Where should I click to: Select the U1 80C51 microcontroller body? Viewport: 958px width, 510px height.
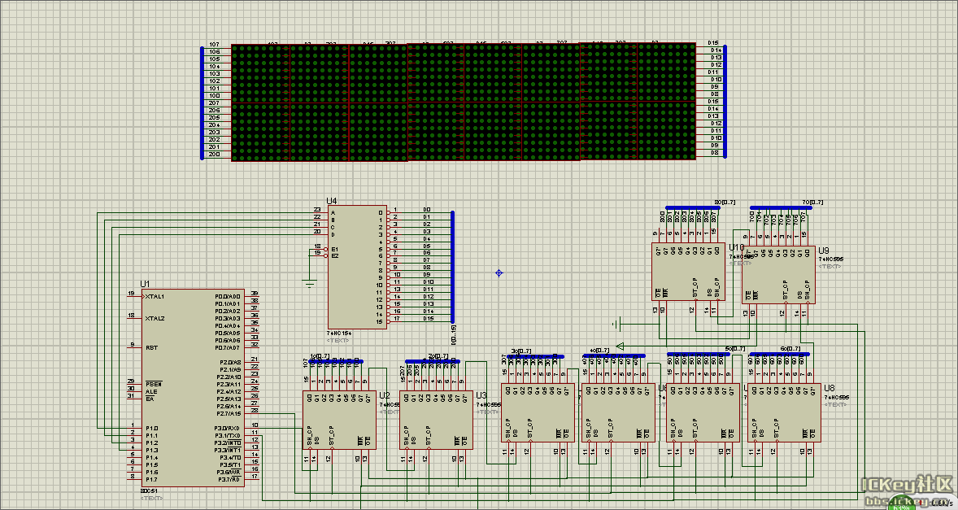(x=193, y=387)
